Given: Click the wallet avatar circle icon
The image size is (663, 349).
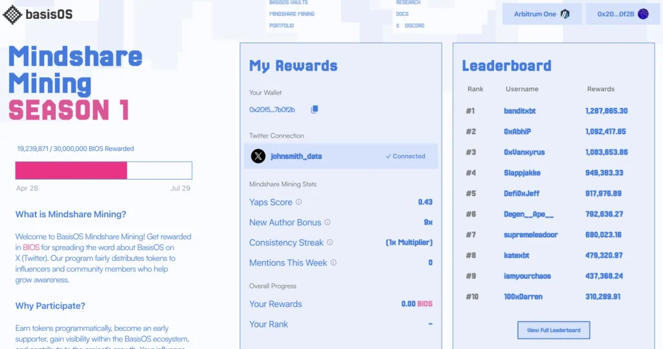Looking at the screenshot, I should click(x=643, y=14).
